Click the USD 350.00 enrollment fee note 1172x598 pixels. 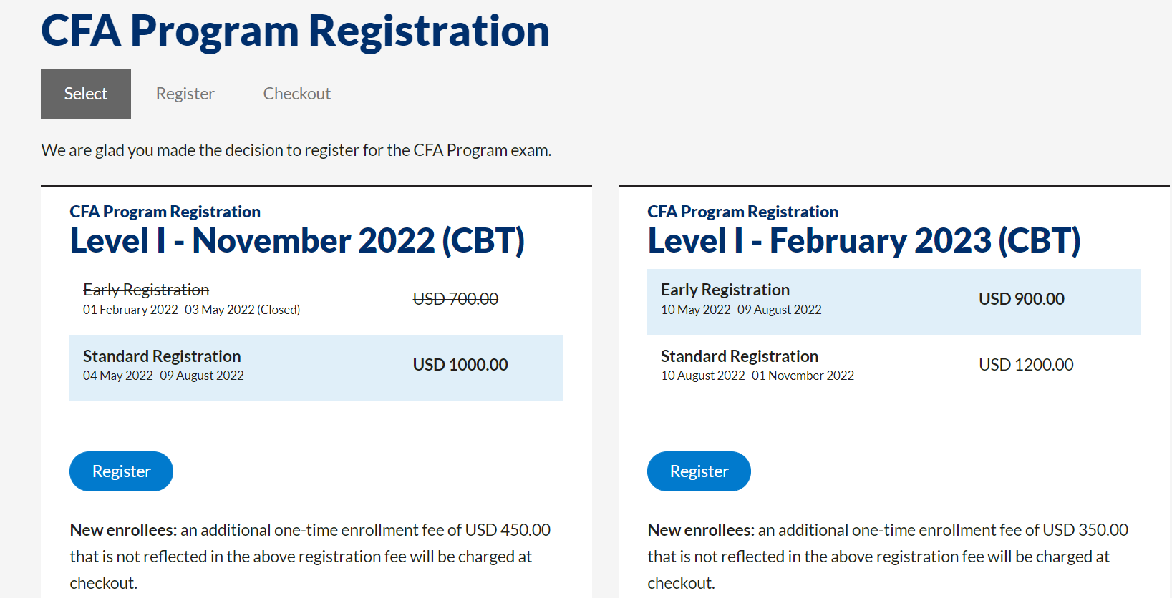tap(888, 556)
